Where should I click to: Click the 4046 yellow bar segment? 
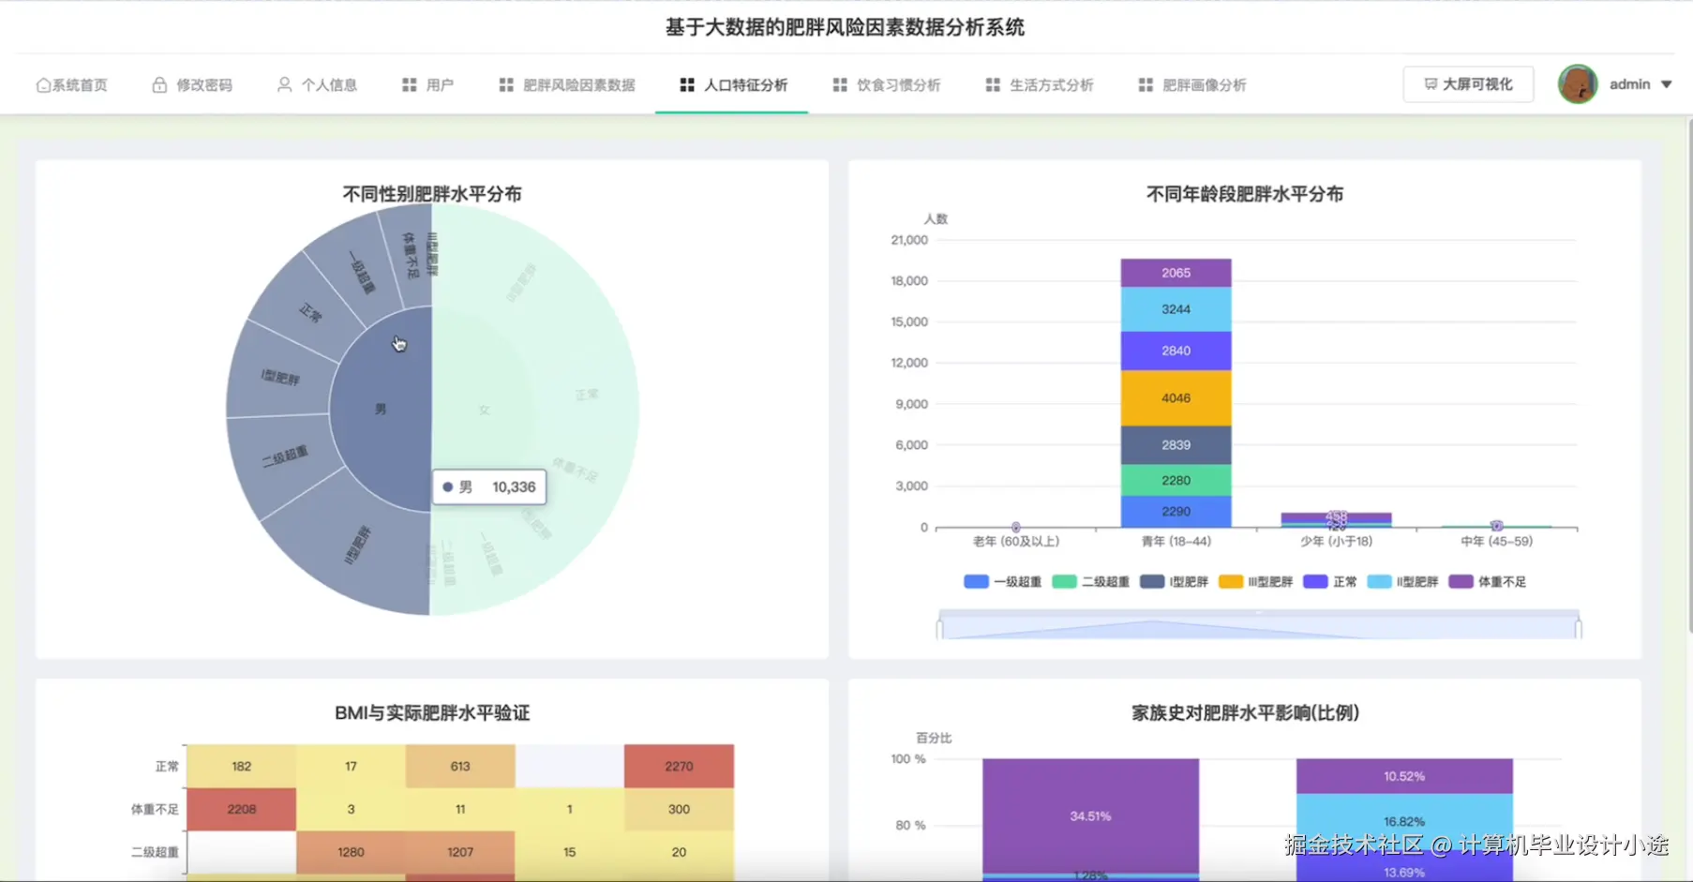(1176, 398)
